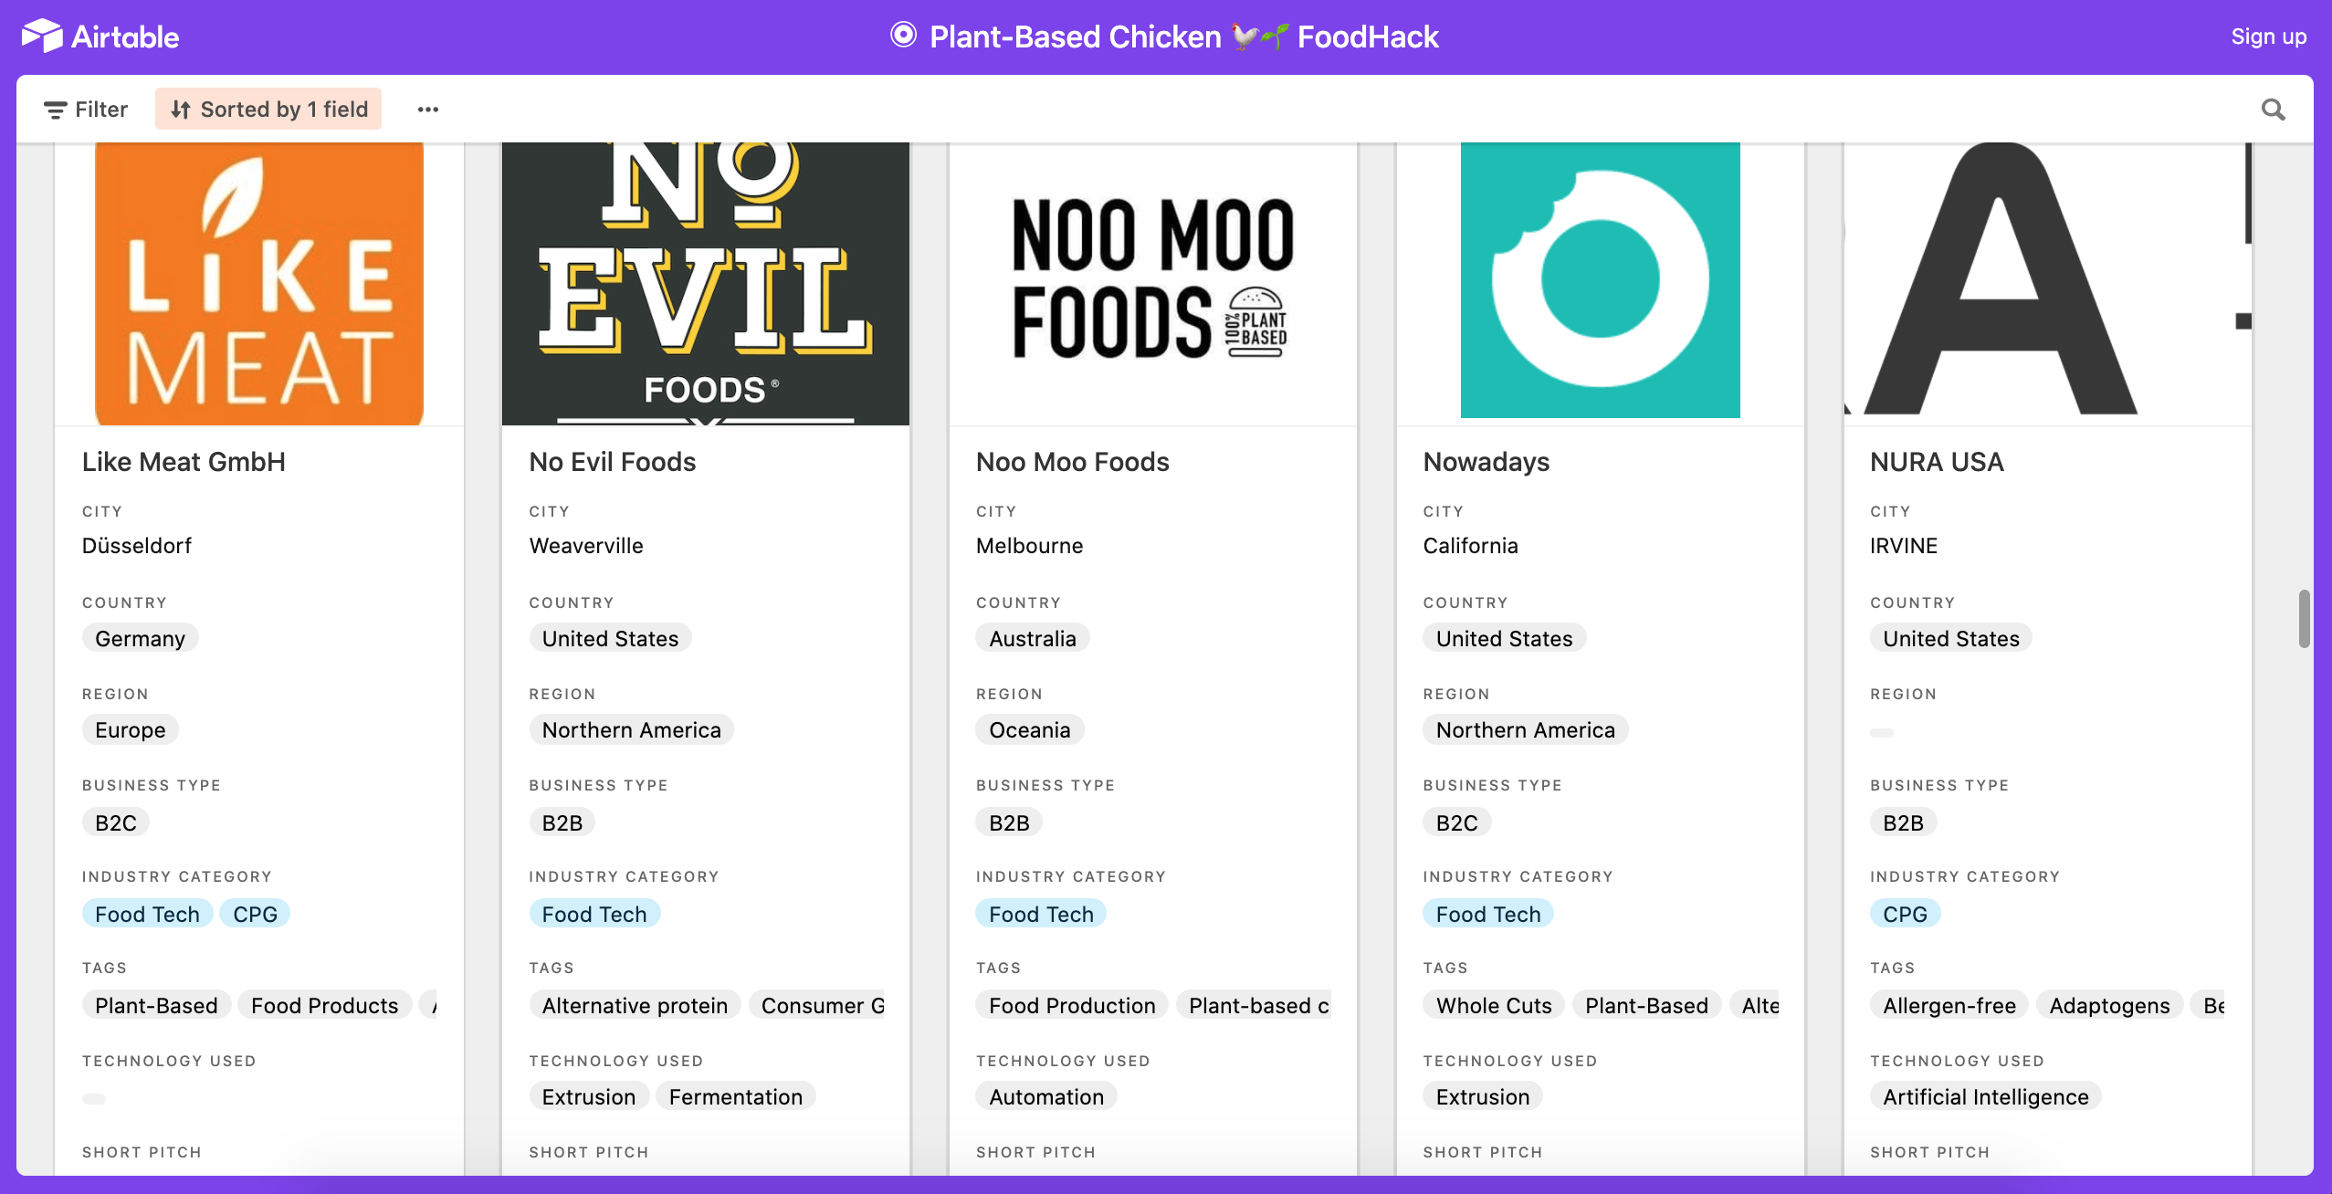Open the Like Meat logo thumbnail
2332x1194 pixels.
(259, 284)
